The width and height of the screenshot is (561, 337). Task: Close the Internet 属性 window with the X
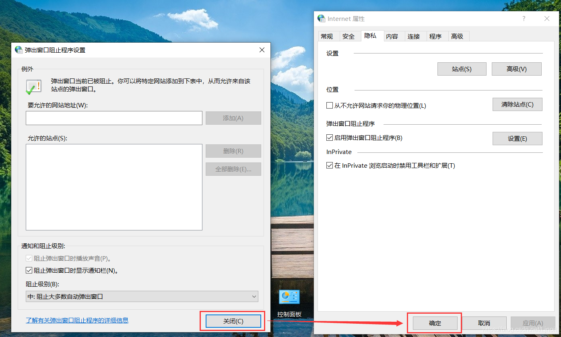[547, 18]
